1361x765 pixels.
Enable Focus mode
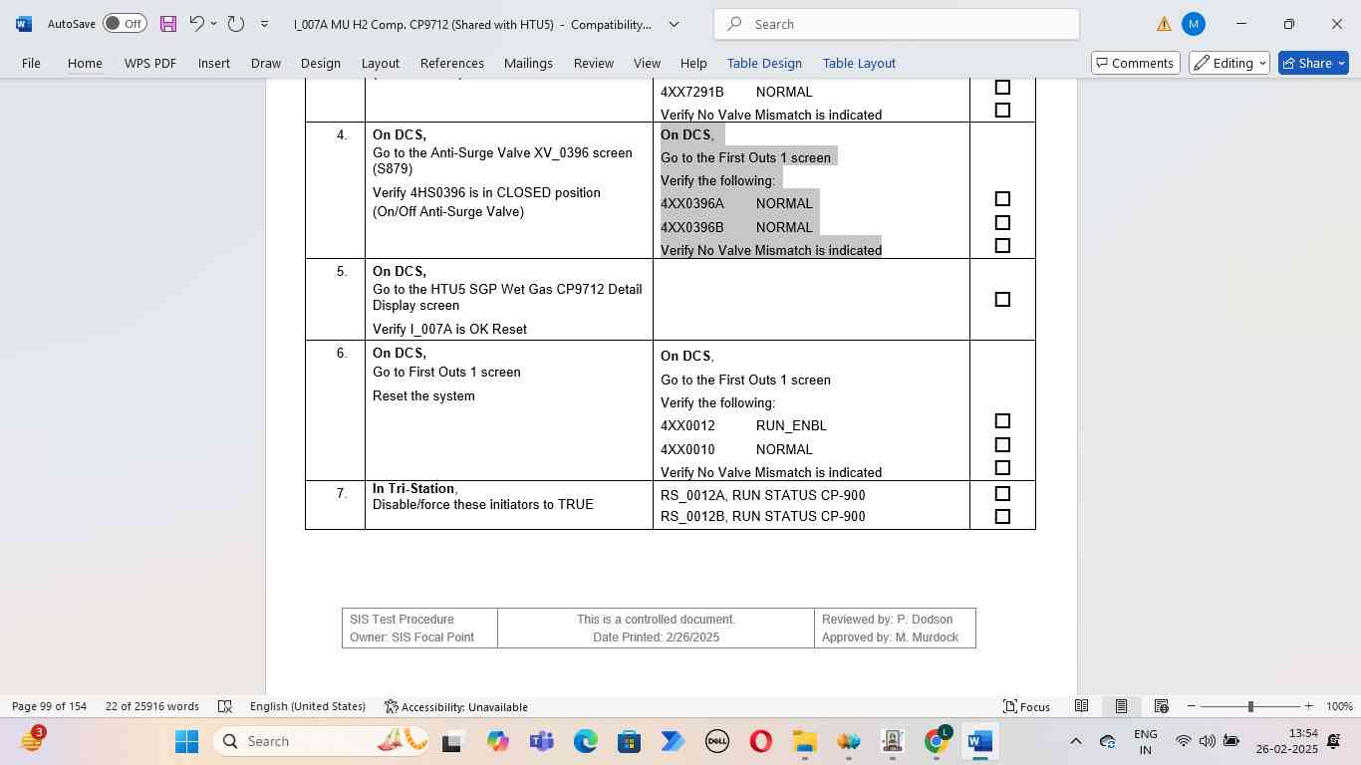[x=1026, y=706]
